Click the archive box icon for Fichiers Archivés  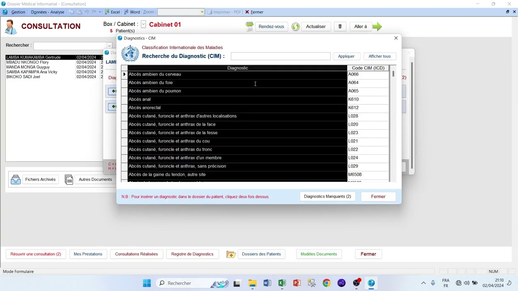coord(15,179)
